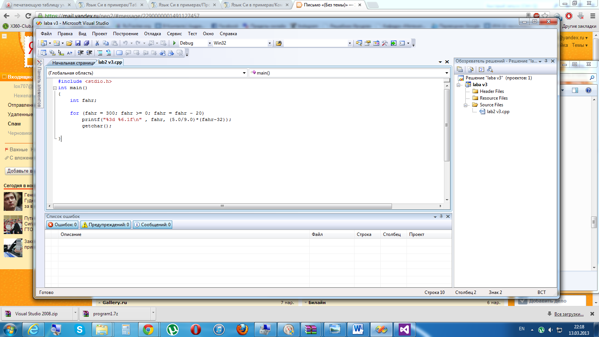Image resolution: width=599 pixels, height=337 pixels.
Task: Show All Files in Solution Explorer
Action: tap(471, 69)
